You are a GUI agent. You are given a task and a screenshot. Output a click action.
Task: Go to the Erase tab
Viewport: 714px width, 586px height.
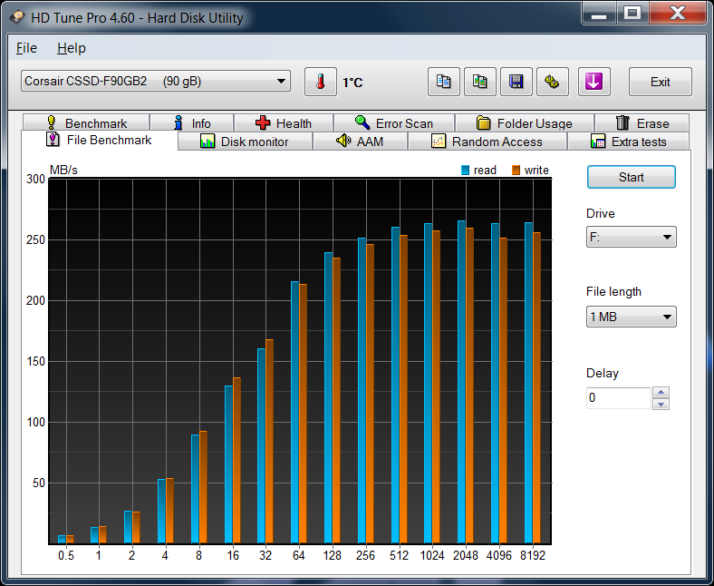click(x=642, y=123)
